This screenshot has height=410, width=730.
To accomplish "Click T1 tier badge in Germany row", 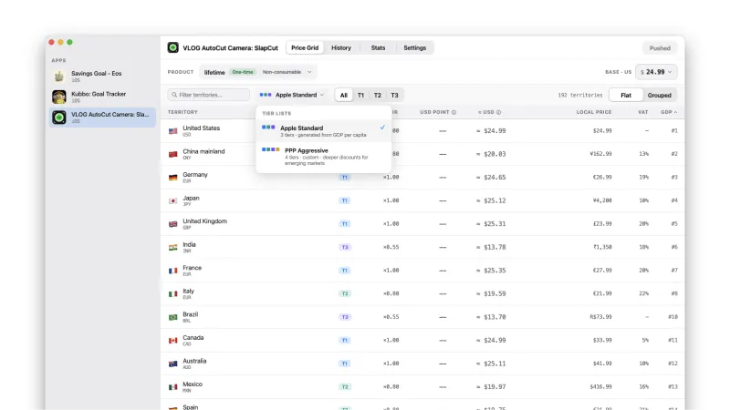I will pos(345,177).
